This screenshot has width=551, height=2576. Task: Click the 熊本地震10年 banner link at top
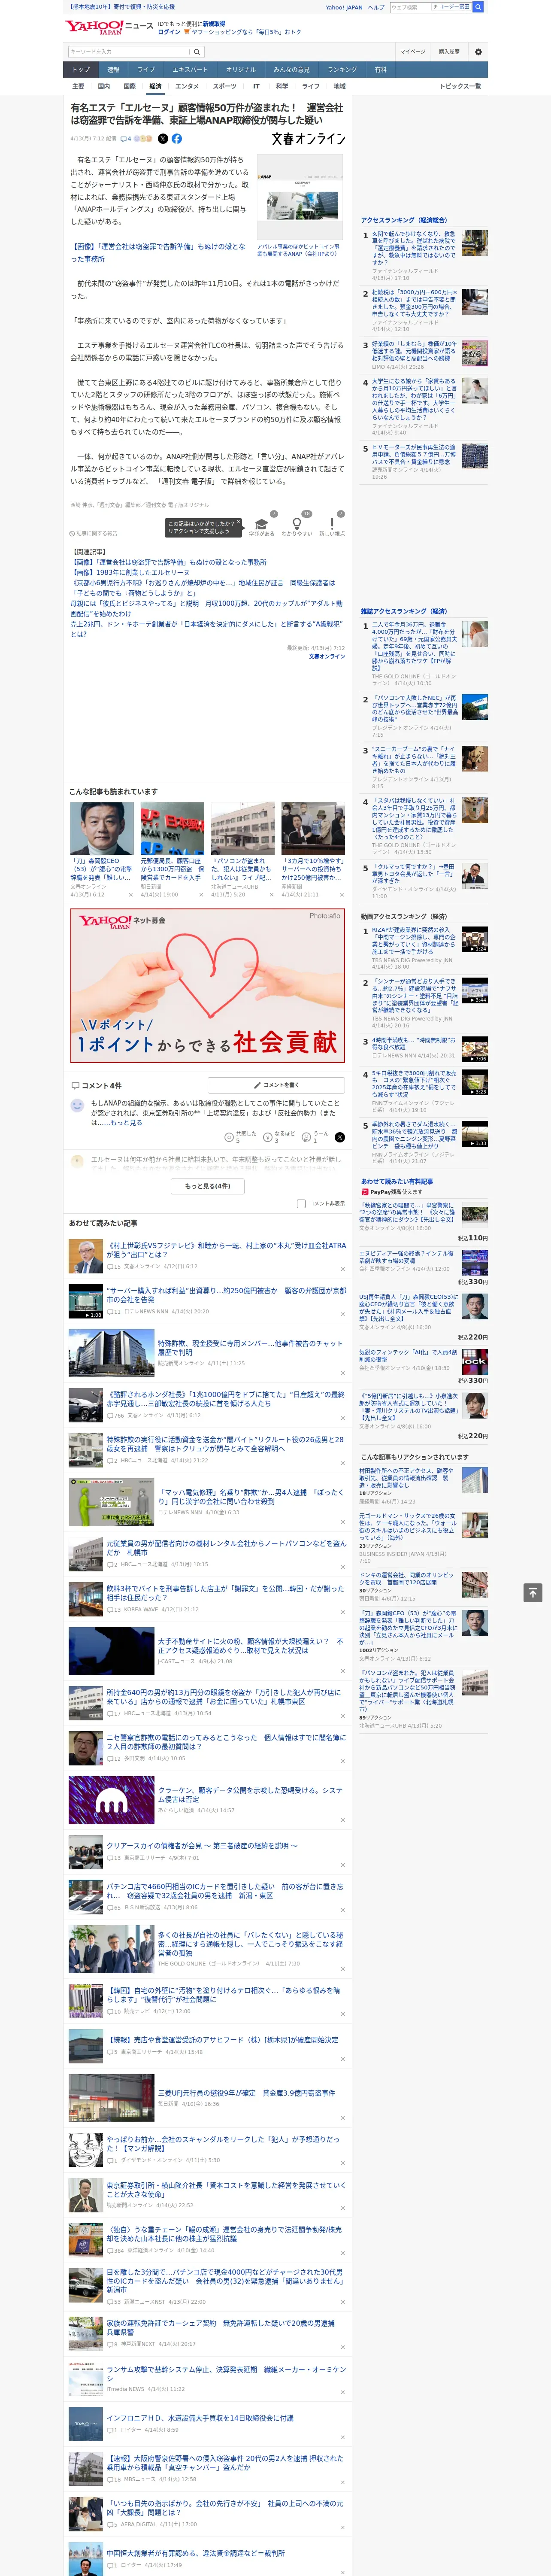tap(121, 7)
